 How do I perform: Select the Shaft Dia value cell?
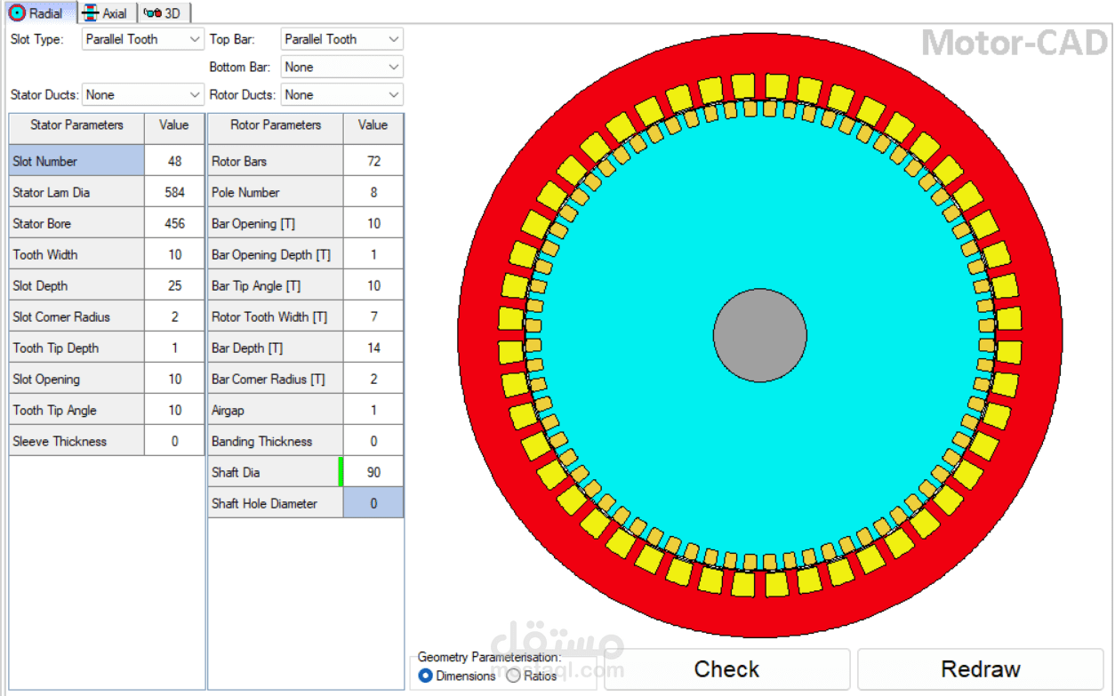pyautogui.click(x=373, y=472)
